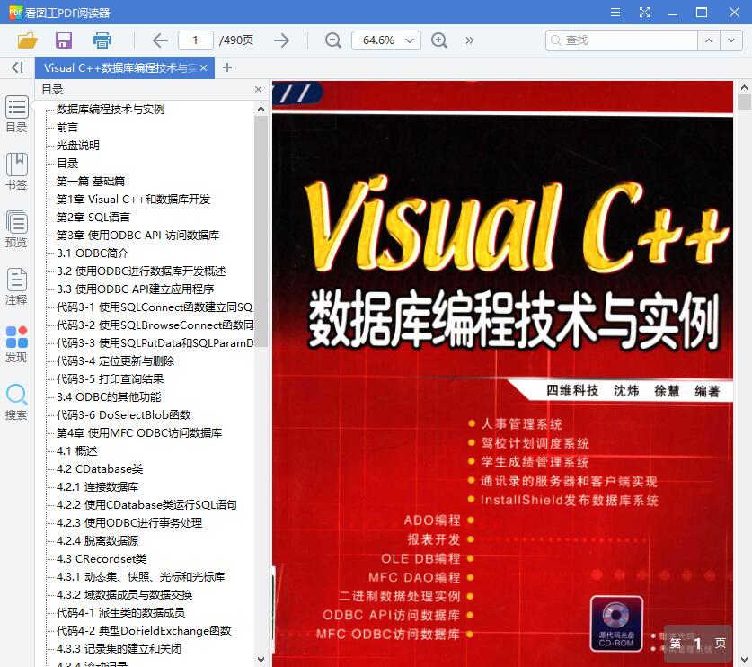Screen dimensions: 752x667
Task: Print the PDF with the printer icon
Action: [102, 40]
